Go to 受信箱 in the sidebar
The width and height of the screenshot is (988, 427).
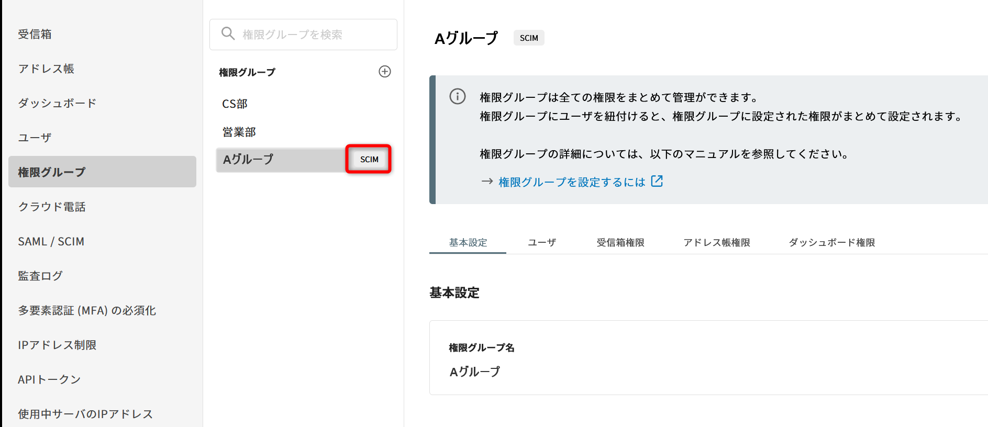(x=35, y=35)
